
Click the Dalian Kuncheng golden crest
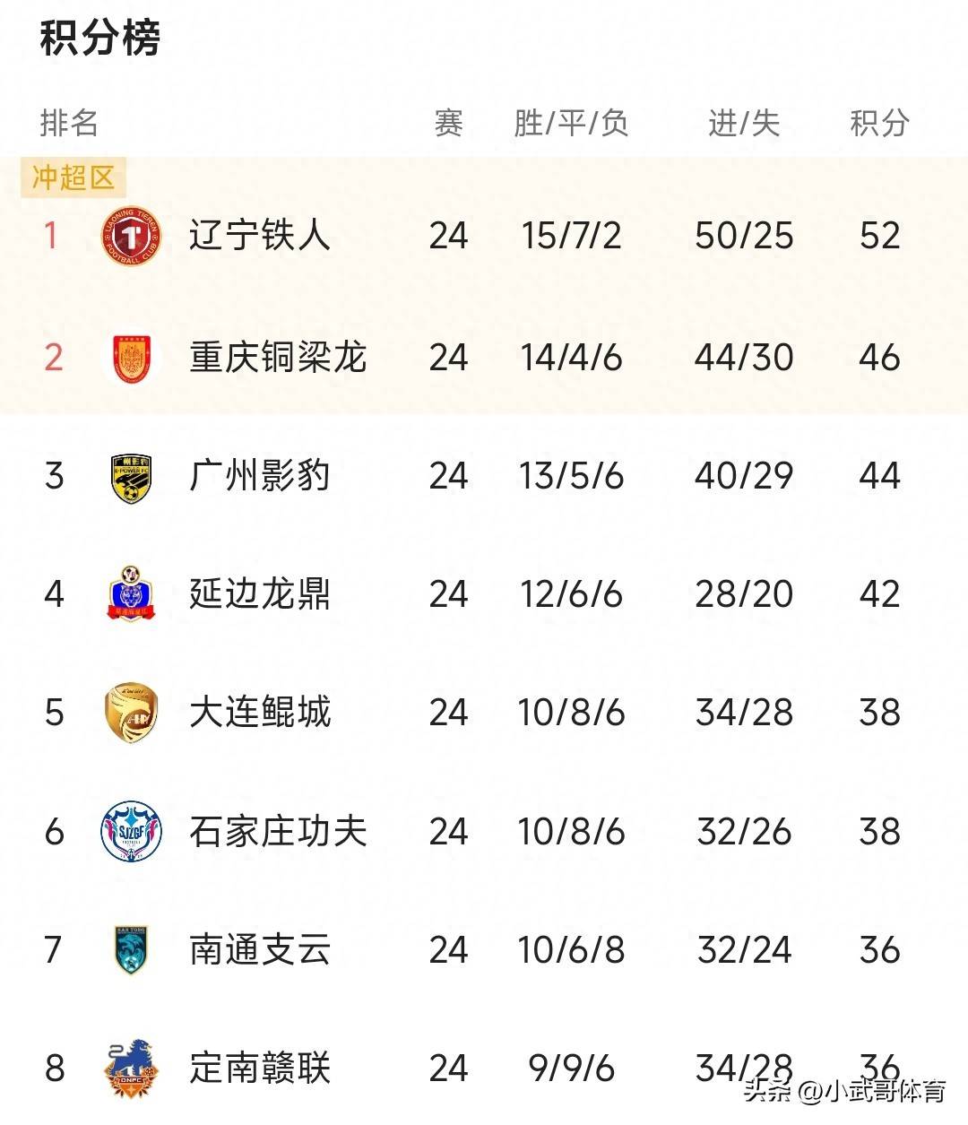[131, 713]
